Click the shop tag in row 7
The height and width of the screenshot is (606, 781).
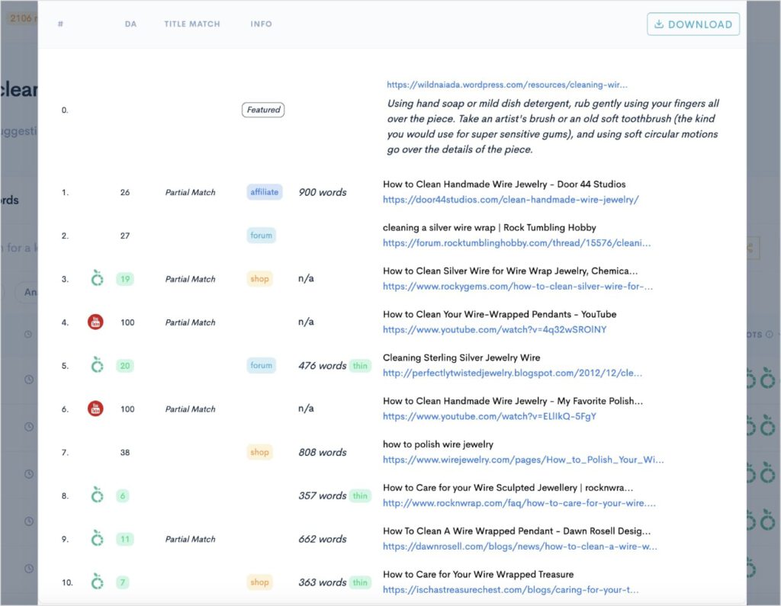(259, 452)
